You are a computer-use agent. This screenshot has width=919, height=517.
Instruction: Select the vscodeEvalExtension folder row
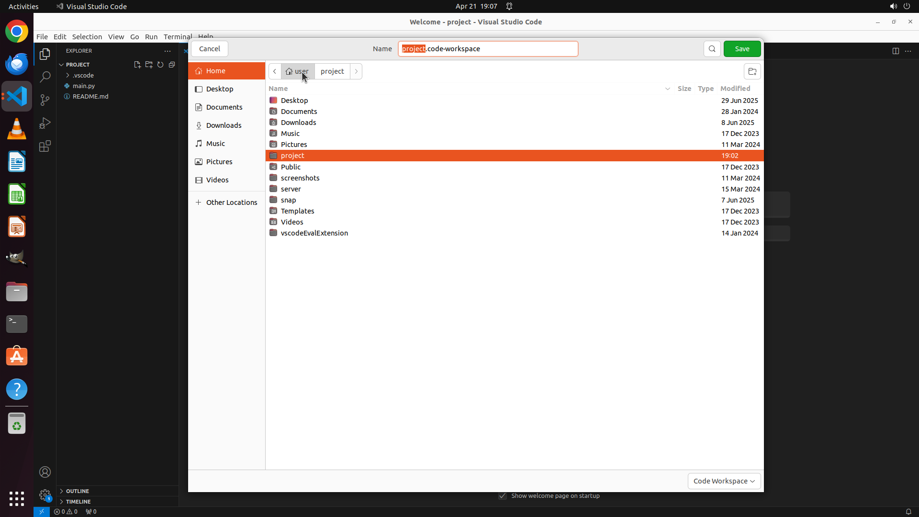(314, 233)
